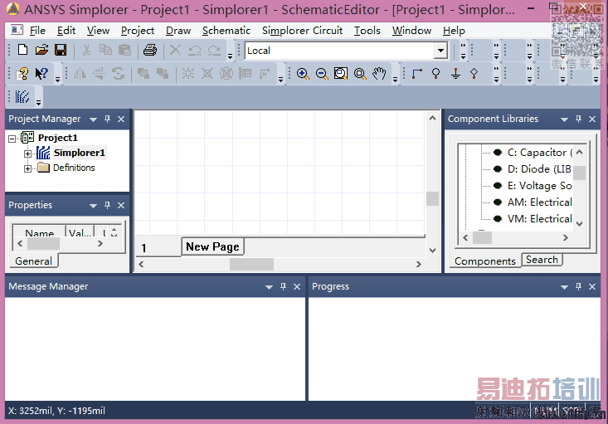This screenshot has height=424, width=608.
Task: Open the View menu
Action: 98,31
